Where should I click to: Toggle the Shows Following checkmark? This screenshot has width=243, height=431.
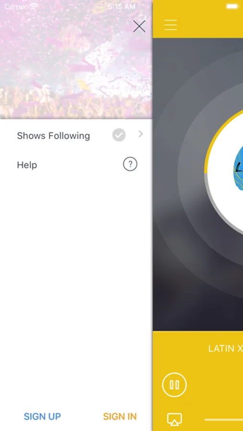(119, 135)
